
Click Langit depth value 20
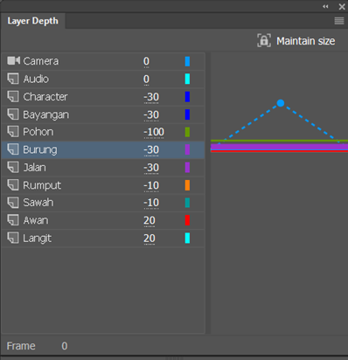pos(150,239)
